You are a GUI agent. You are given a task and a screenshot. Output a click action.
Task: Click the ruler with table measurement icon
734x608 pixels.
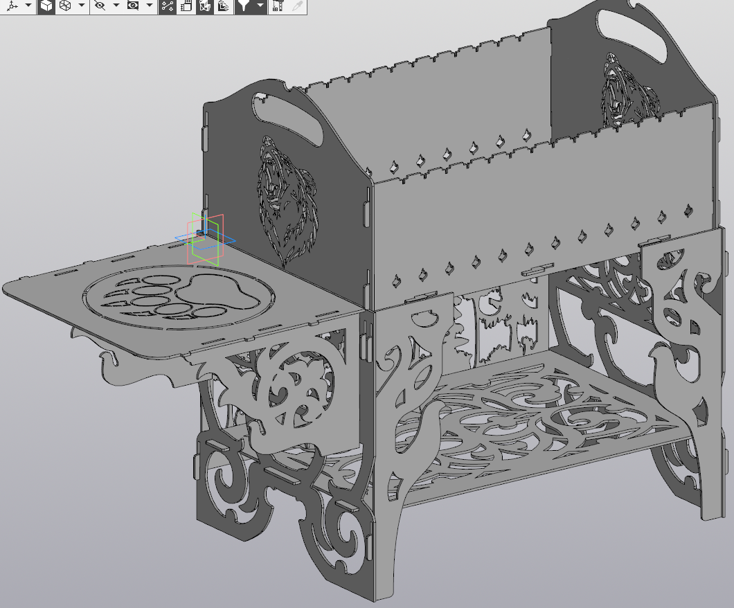tap(278, 6)
